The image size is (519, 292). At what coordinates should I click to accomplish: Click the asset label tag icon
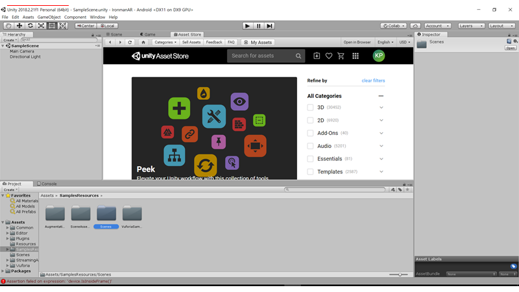(x=513, y=266)
